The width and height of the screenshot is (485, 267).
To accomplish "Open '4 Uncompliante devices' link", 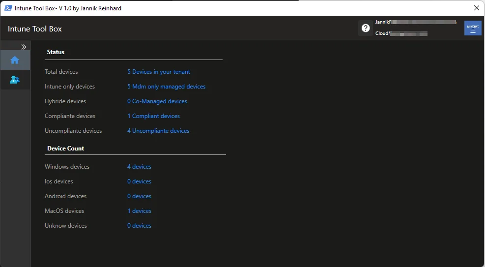I will click(x=158, y=131).
